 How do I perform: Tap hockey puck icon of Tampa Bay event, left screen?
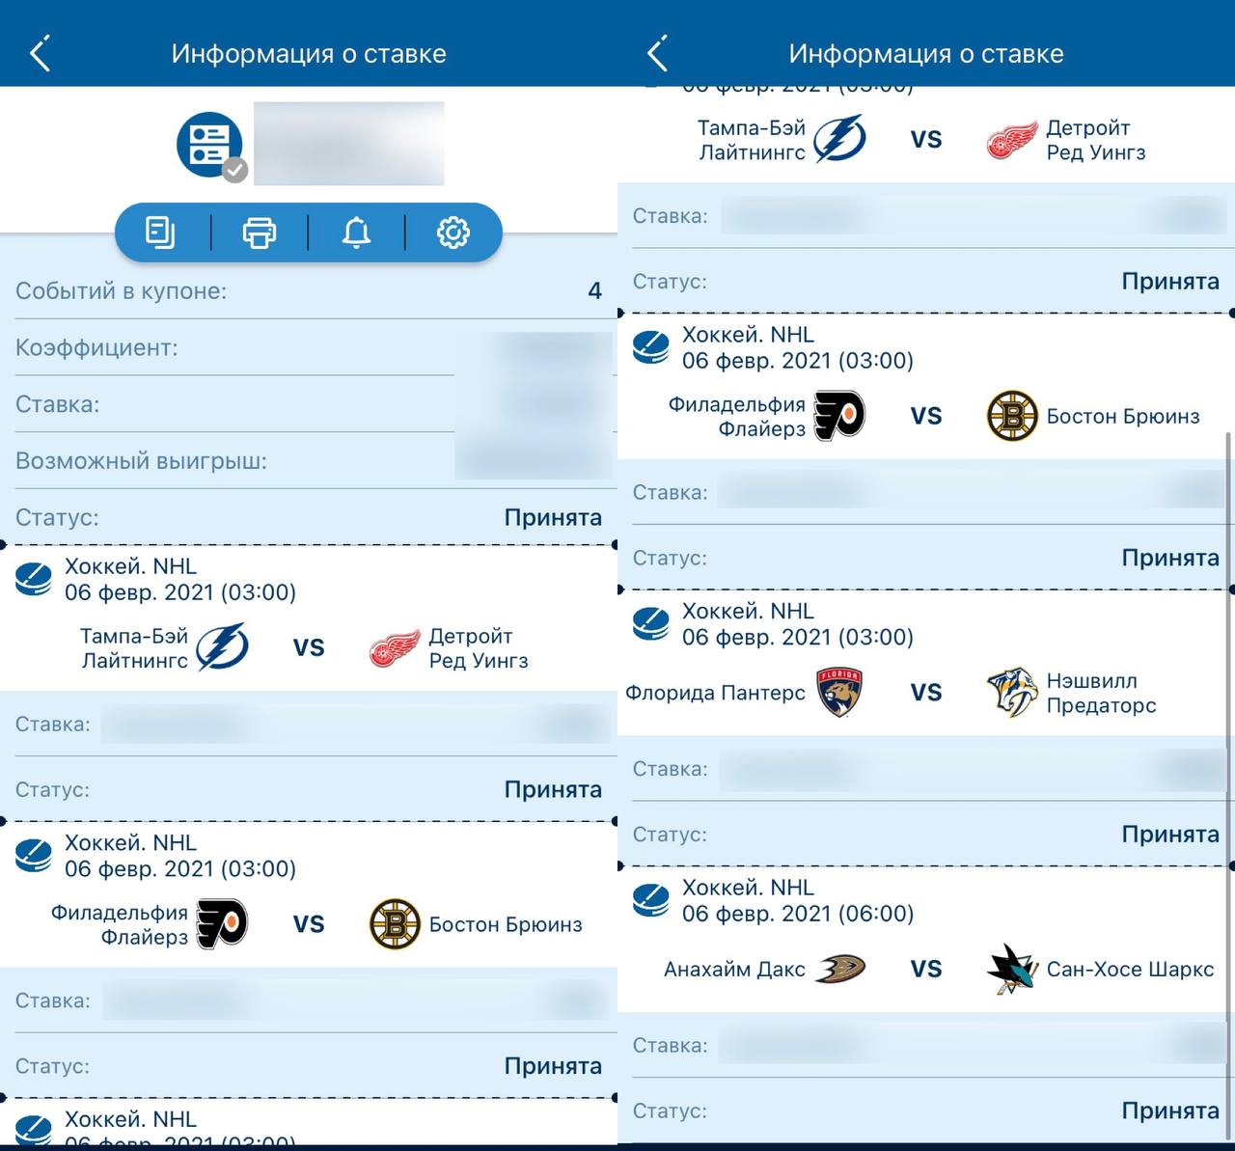click(x=34, y=580)
